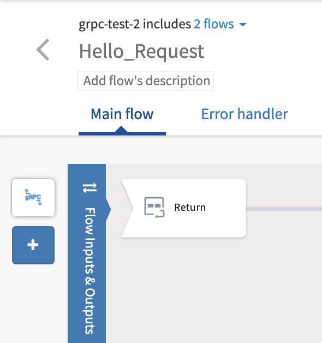Select the Return activity icon
Viewport: 322px width, 343px height.
coord(154,208)
